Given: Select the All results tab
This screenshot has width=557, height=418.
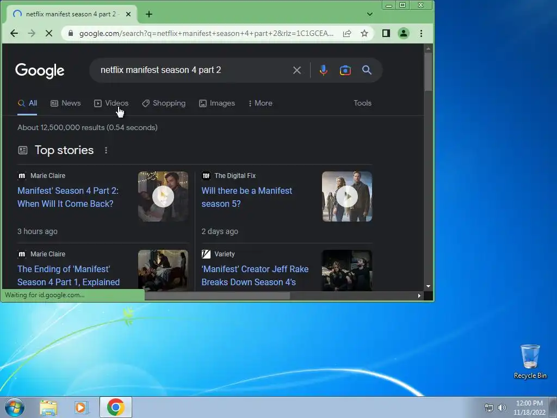Looking at the screenshot, I should [x=27, y=103].
